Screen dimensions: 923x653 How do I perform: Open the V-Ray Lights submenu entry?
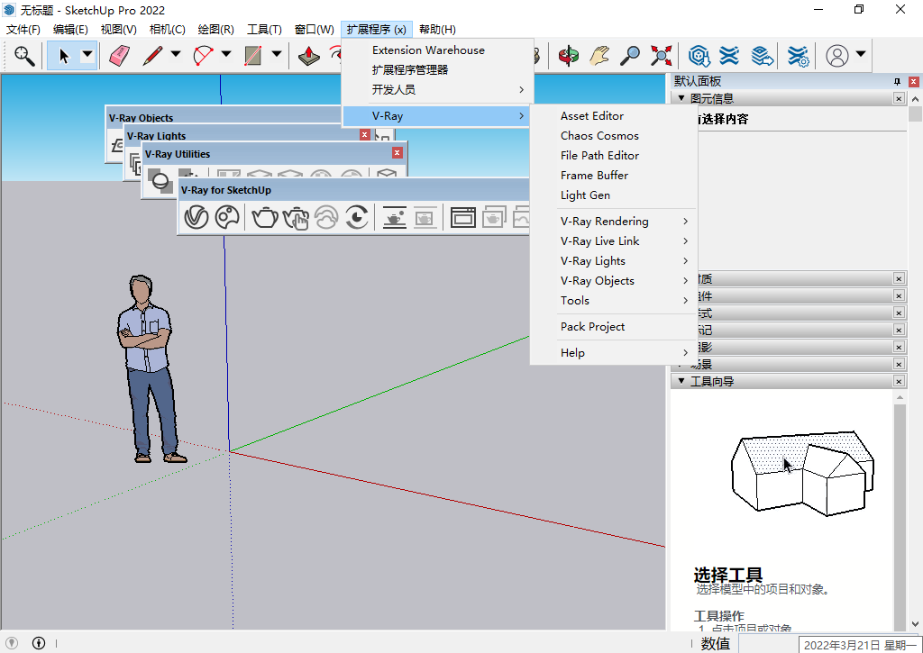(x=613, y=260)
